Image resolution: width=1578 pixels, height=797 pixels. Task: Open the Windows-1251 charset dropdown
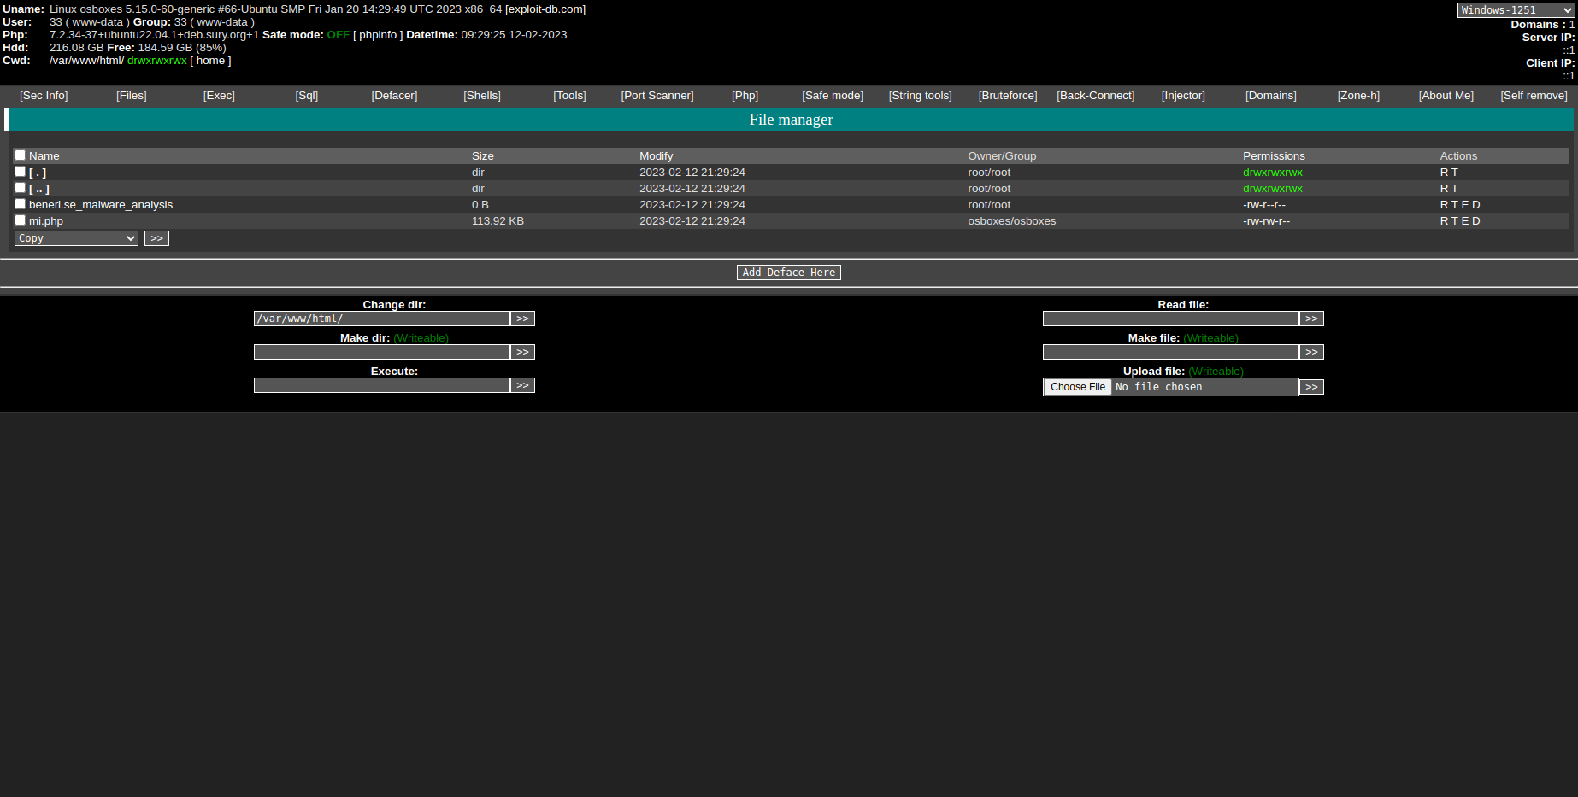(x=1516, y=10)
